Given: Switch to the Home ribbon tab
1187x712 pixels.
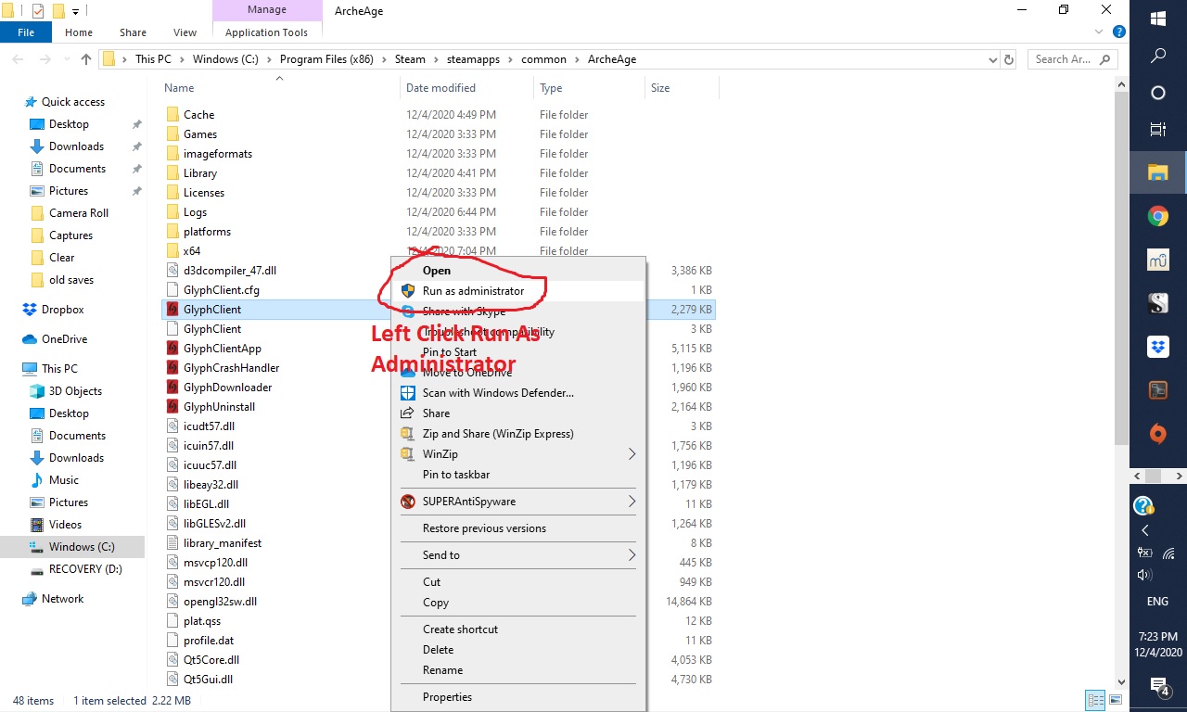Looking at the screenshot, I should [79, 32].
